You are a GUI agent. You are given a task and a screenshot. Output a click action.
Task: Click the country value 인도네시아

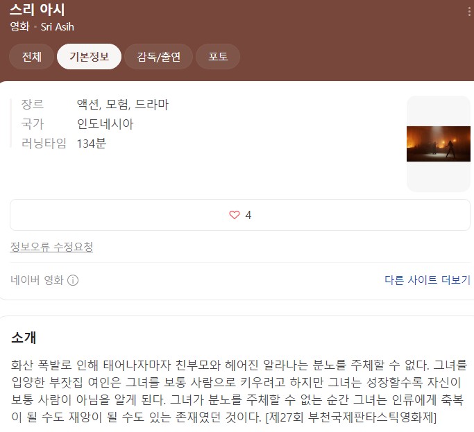tap(105, 124)
